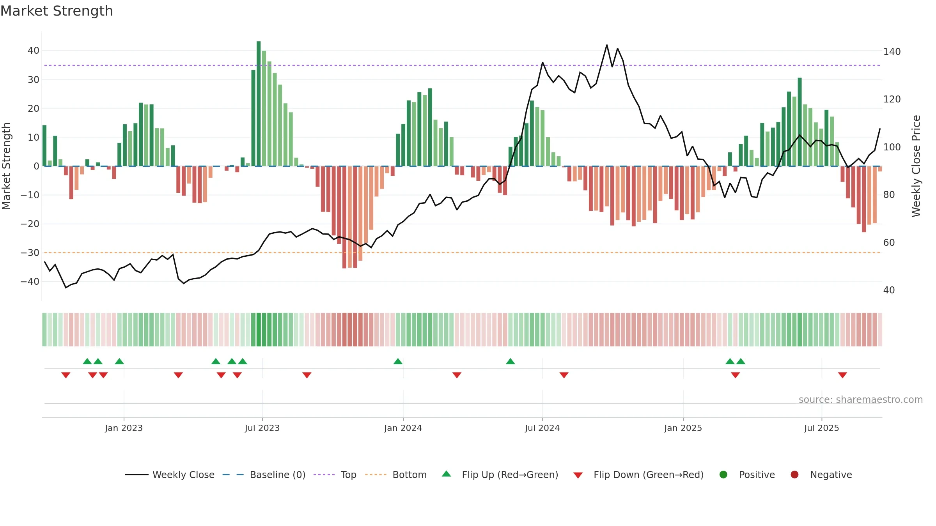Click the flip-up marker just before Jan 2023
The height and width of the screenshot is (526, 936).
tap(119, 361)
